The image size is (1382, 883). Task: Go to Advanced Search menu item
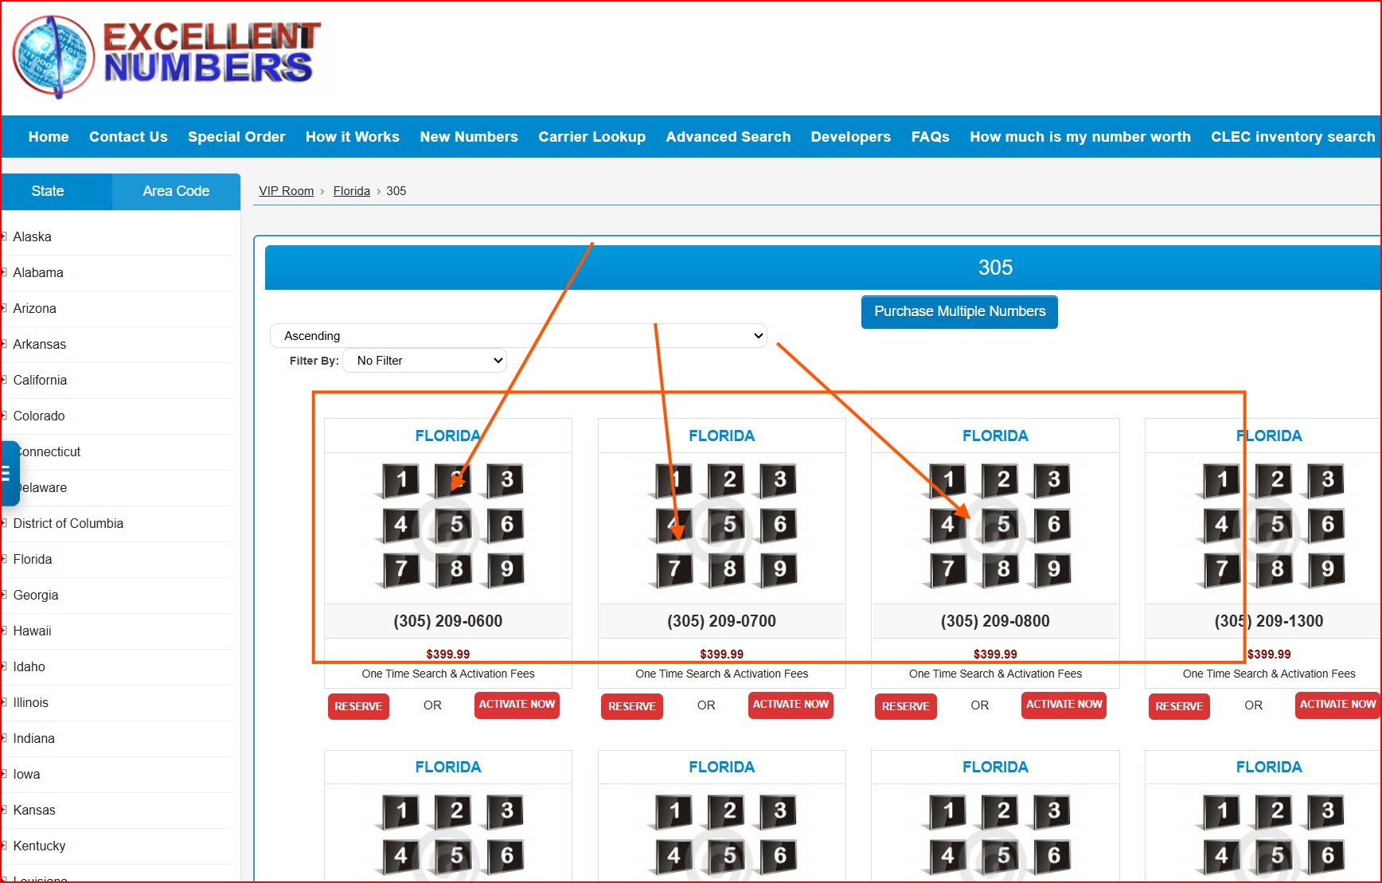tap(728, 137)
